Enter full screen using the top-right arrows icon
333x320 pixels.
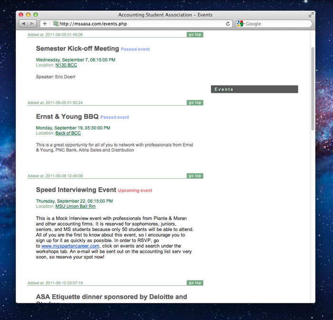pos(311,15)
